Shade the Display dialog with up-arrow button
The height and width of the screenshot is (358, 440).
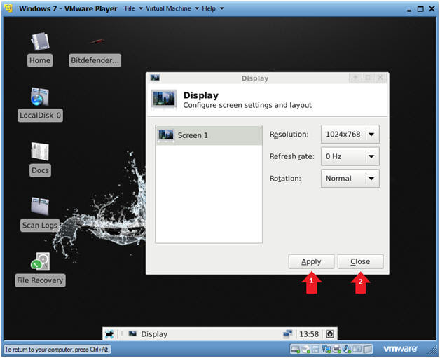[355, 78]
